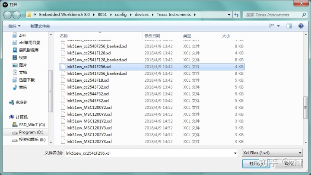Open the 文档 library

coord(23,73)
